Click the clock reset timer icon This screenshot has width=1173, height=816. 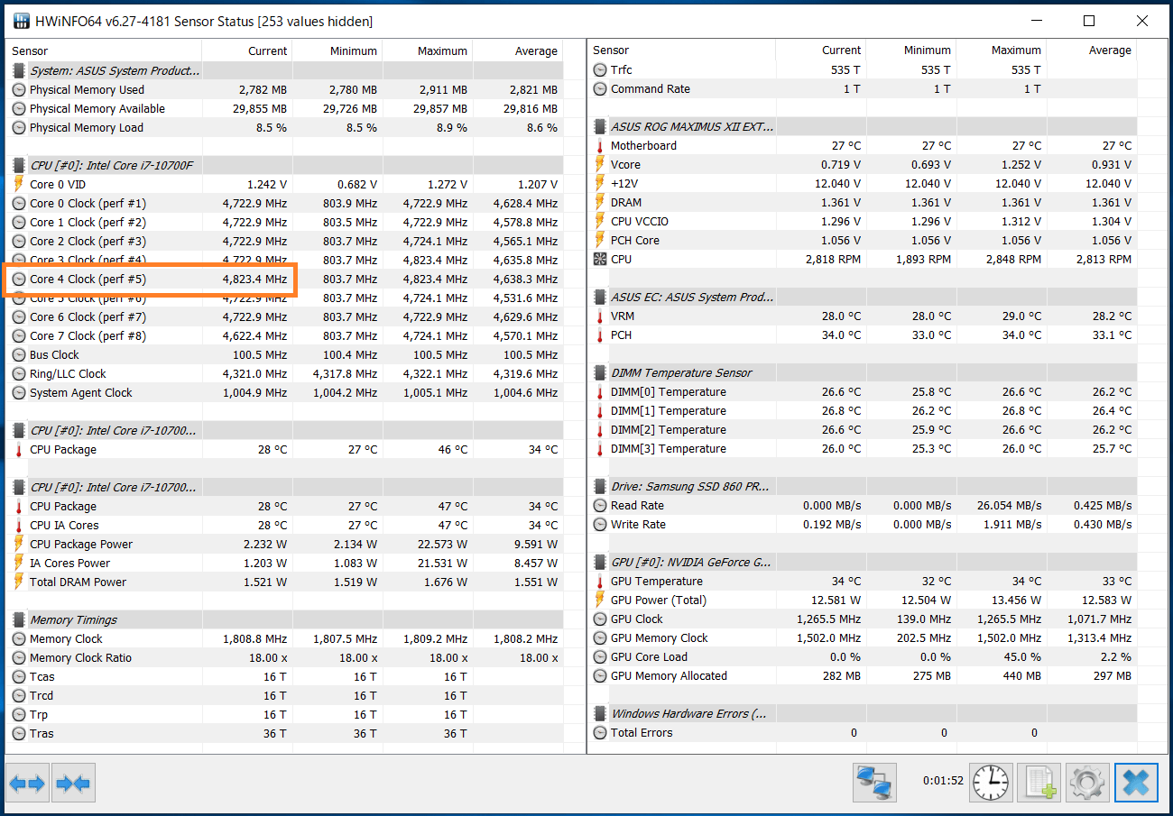pos(992,783)
